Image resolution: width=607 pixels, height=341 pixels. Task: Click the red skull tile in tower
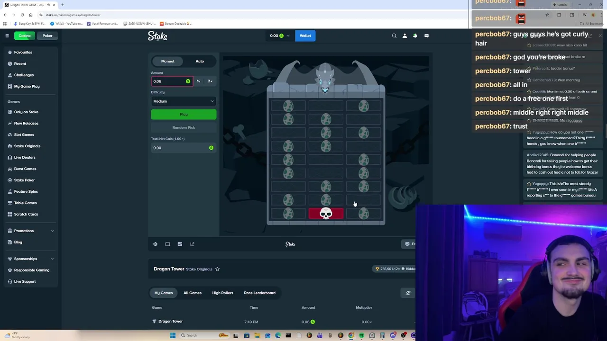[326, 214]
